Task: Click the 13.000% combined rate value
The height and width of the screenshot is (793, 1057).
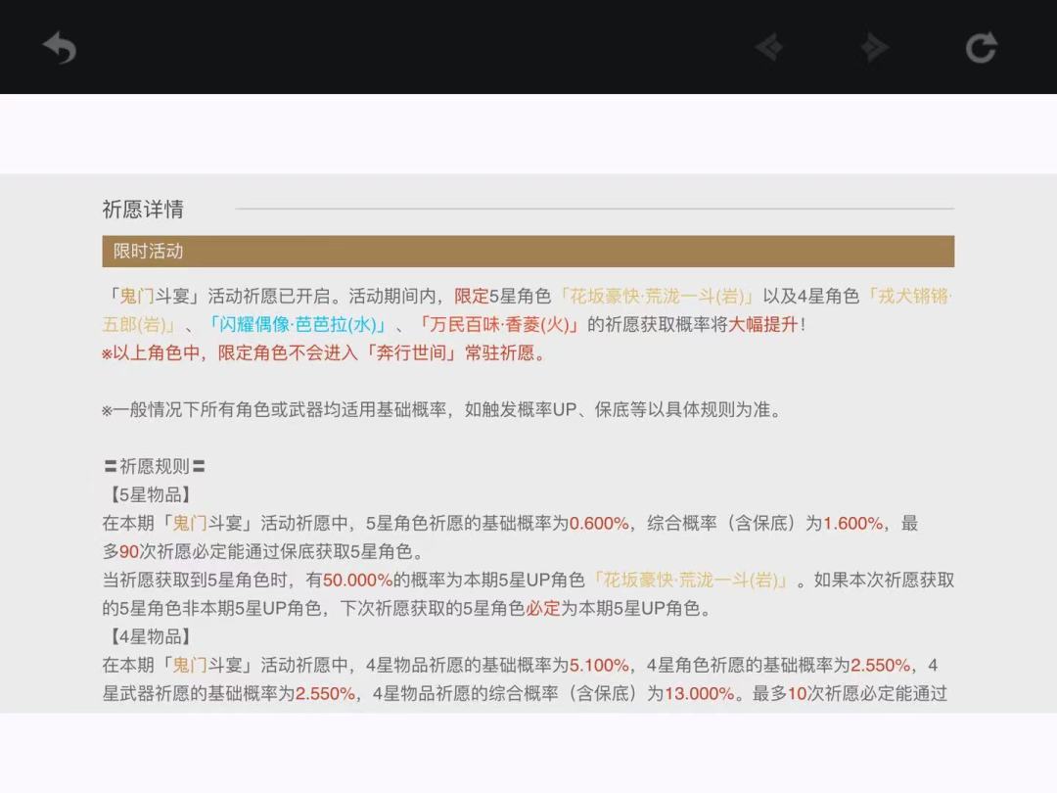Action: coord(699,693)
